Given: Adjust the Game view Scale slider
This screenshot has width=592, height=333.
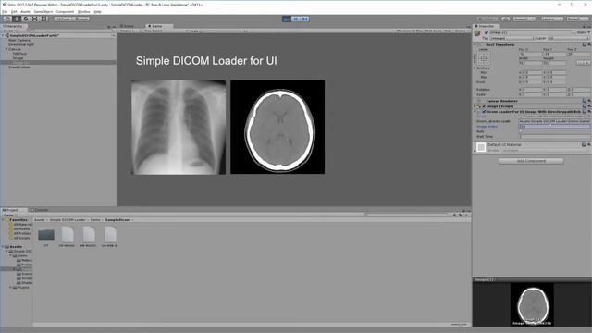Looking at the screenshot, I should (222, 31).
